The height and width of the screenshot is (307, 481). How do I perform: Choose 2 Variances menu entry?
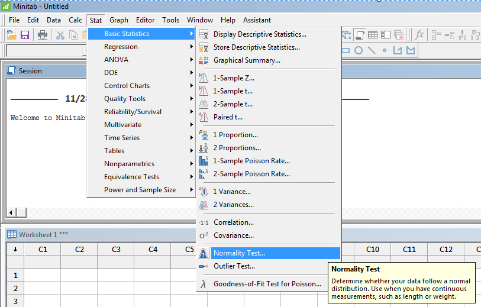click(269, 205)
